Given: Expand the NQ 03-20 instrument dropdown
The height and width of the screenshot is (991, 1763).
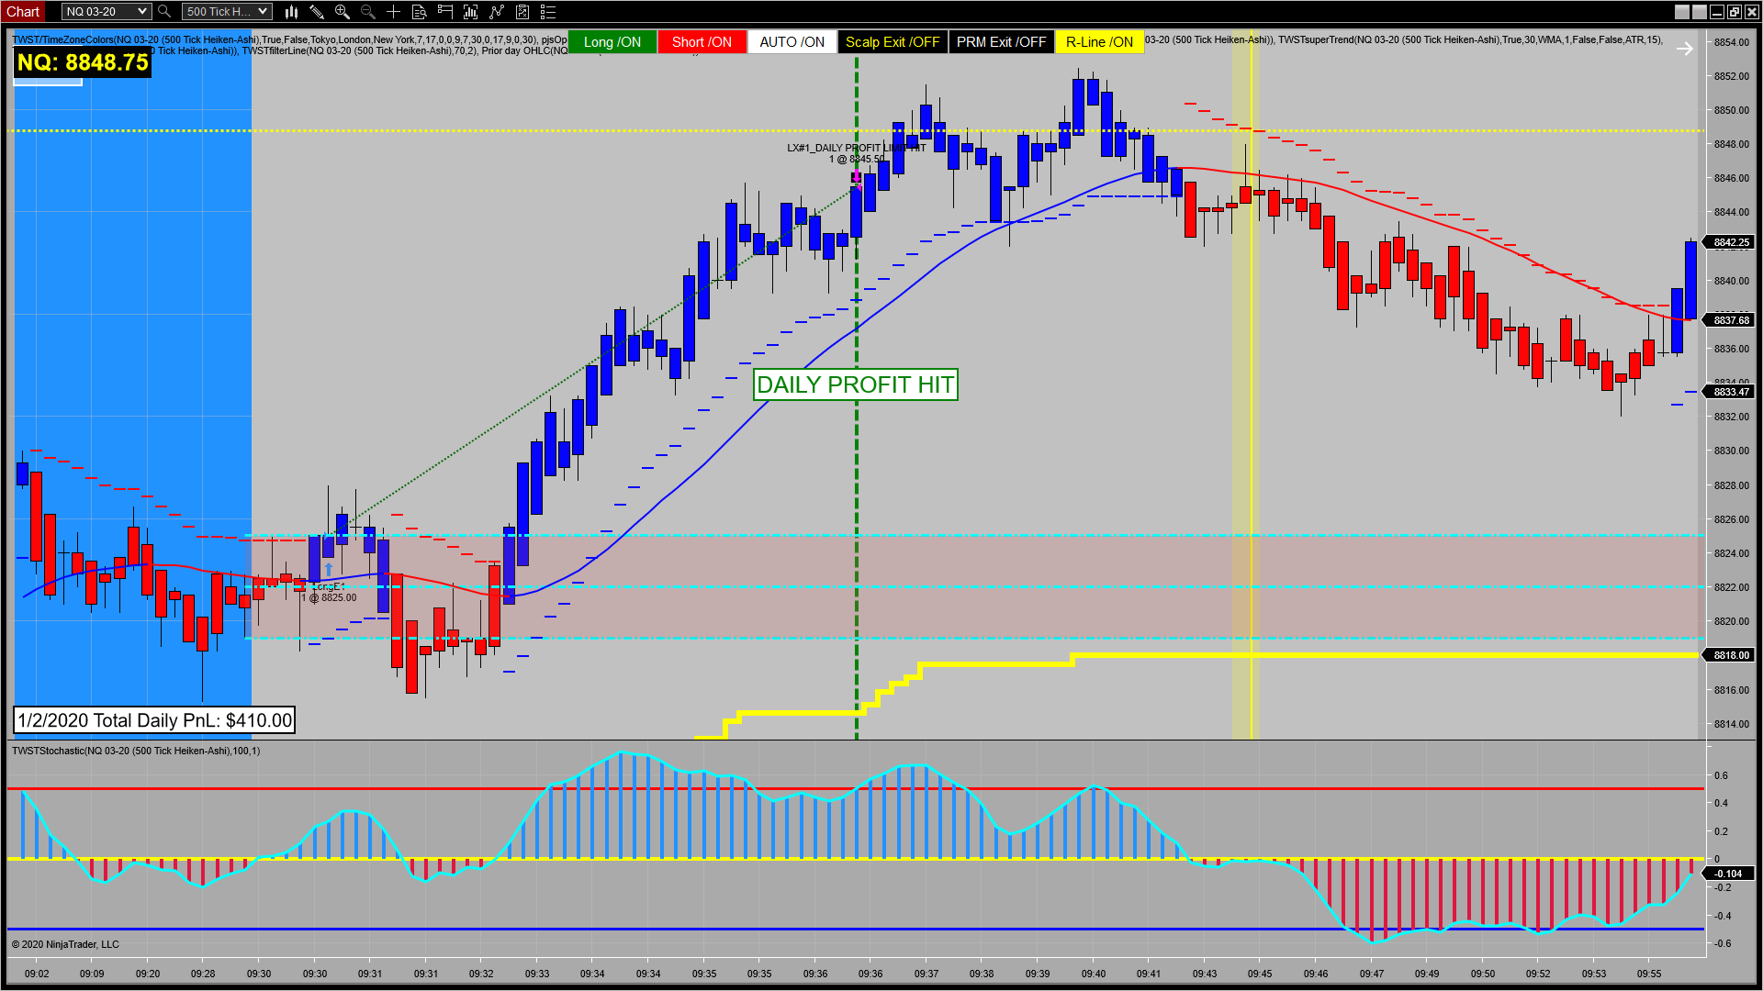Looking at the screenshot, I should coord(107,12).
